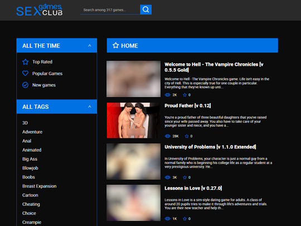Click the ALL THE TIME panel header
Viewport: 301px width, 226px height.
[57, 45]
